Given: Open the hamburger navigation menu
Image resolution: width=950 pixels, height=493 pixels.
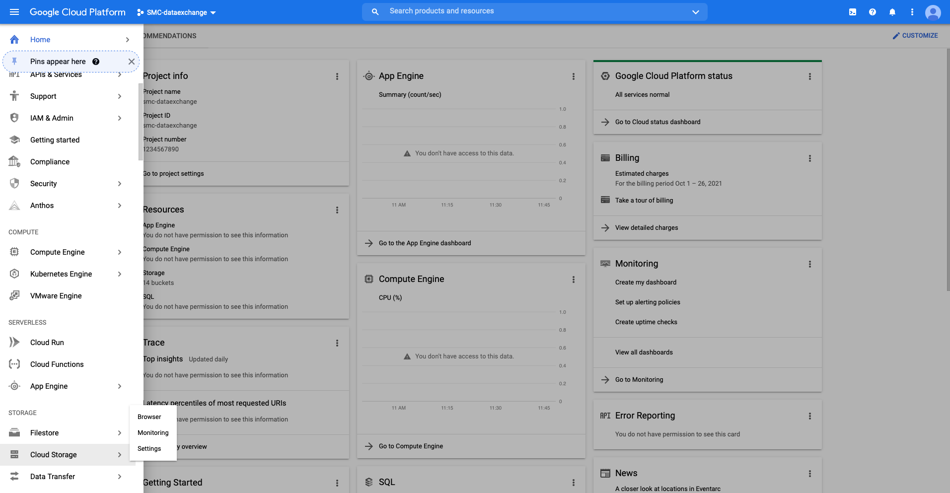Looking at the screenshot, I should [x=14, y=12].
